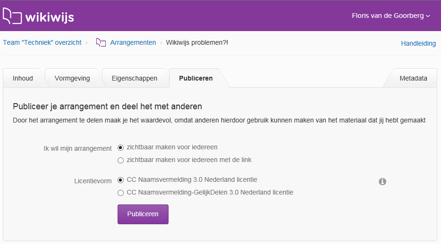The height and width of the screenshot is (244, 441).
Task: Select 'zichtbaar maken voor iedereen' option
Action: click(121, 147)
